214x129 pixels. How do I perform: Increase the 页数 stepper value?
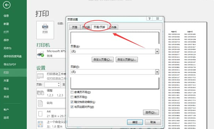click(x=59, y=83)
